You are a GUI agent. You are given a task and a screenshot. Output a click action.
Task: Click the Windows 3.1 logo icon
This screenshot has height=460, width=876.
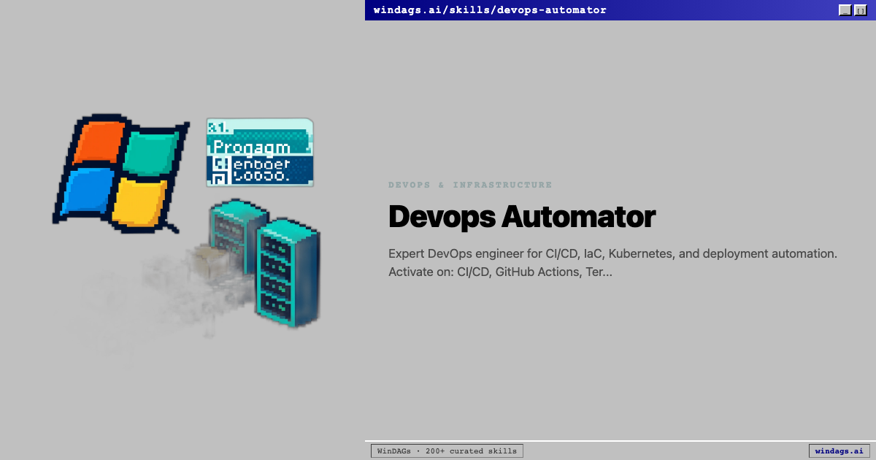pos(120,172)
